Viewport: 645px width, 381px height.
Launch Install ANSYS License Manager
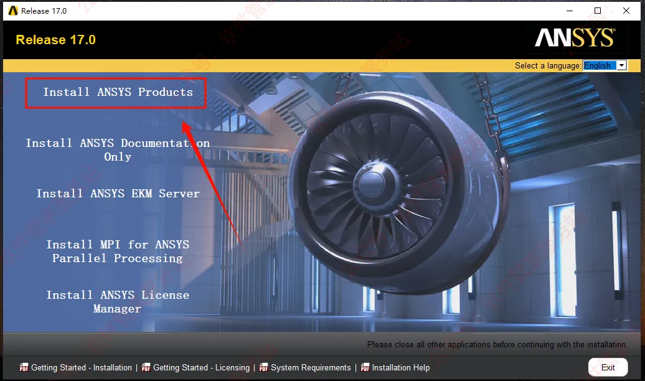click(x=118, y=301)
